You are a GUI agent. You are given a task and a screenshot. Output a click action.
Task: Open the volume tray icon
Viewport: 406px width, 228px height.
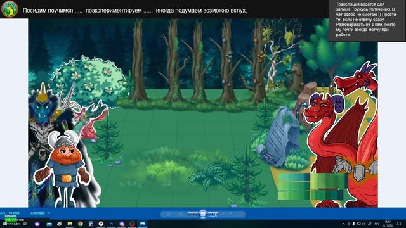coord(363,224)
